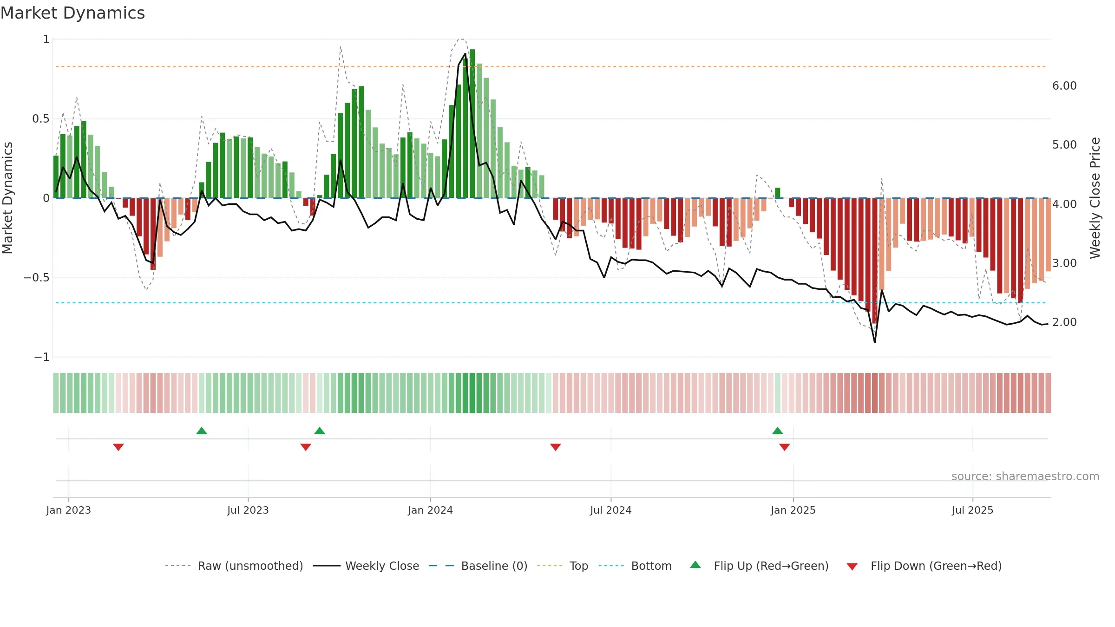Toggle the Top legend entry
1115x627 pixels.
[x=563, y=566]
